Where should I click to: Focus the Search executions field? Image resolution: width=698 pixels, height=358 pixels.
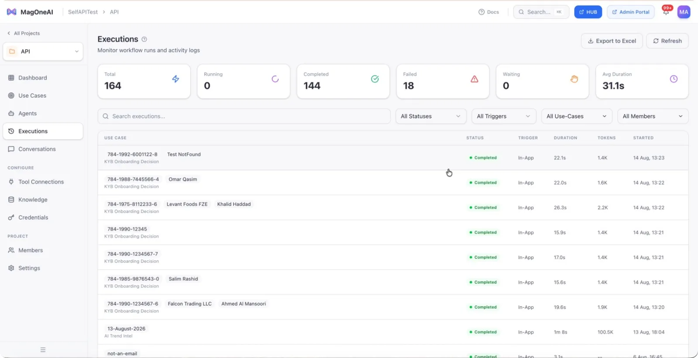point(244,116)
